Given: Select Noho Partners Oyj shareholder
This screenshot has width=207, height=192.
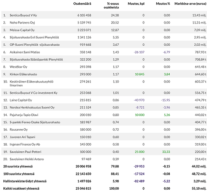Looking at the screenshot, I should (x=22, y=23).
